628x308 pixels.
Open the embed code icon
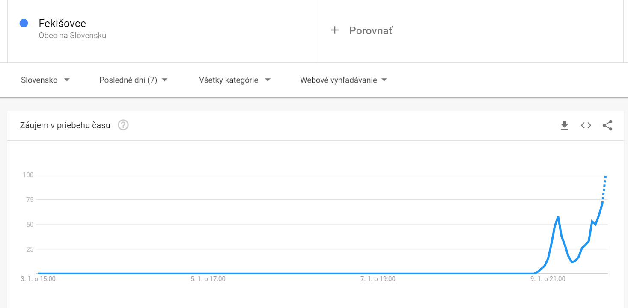[586, 125]
